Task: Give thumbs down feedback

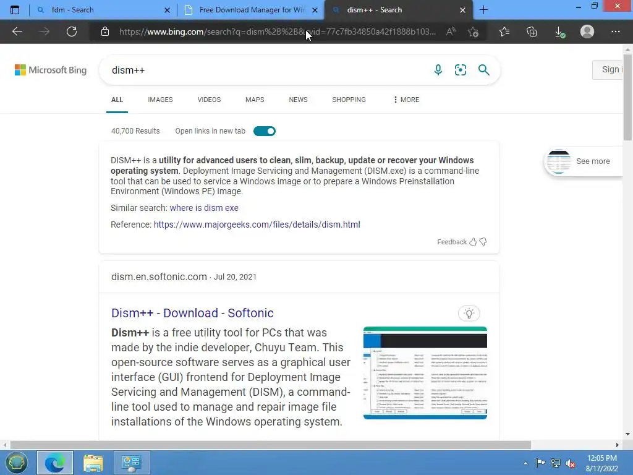Action: pos(483,242)
